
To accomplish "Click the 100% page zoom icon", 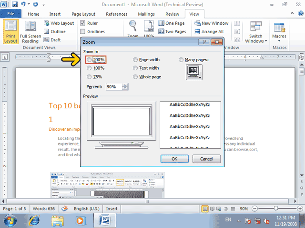I will (x=149, y=26).
